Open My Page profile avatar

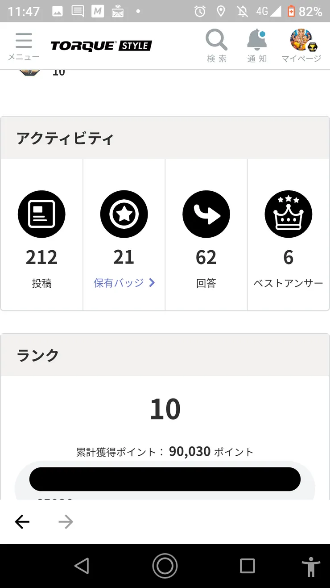click(301, 40)
